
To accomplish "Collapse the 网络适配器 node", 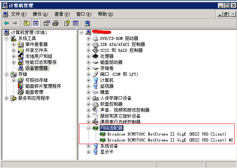I will [88, 128].
